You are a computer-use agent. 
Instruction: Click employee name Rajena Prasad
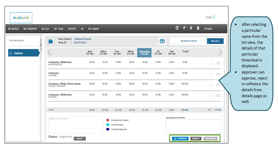pyautogui.click(x=83, y=39)
